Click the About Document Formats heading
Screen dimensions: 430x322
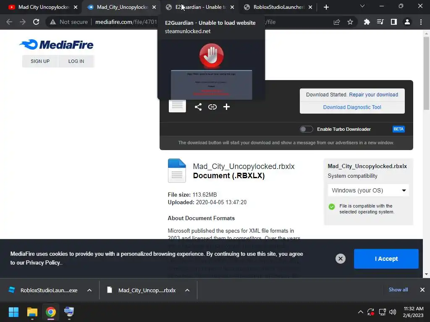(x=201, y=218)
